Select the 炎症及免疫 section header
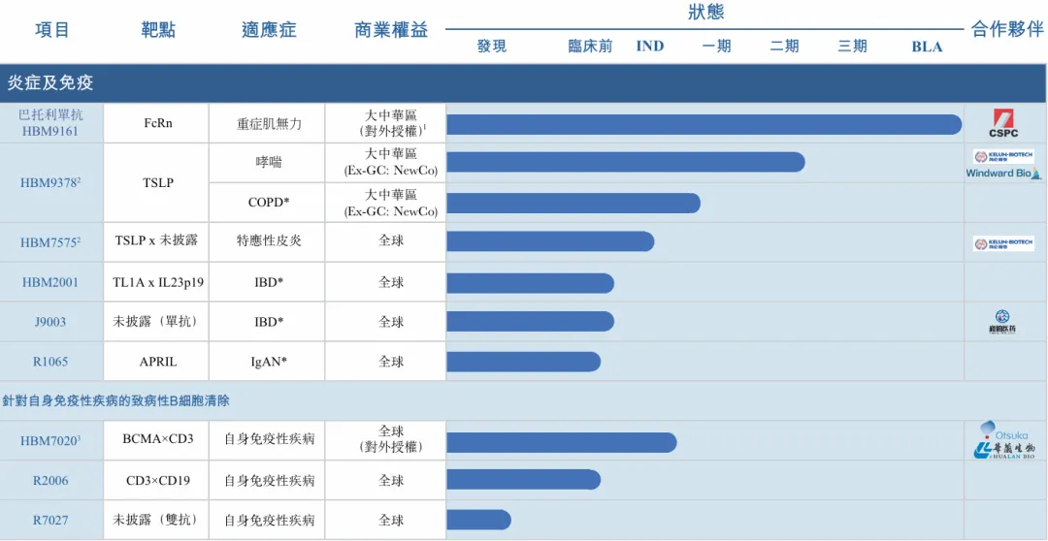Image resolution: width=1048 pixels, height=541 pixels. point(50,83)
